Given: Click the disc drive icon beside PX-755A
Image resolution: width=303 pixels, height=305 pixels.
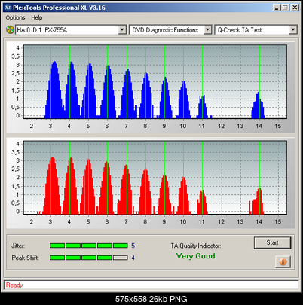Looking at the screenshot, I should click(x=10, y=30).
